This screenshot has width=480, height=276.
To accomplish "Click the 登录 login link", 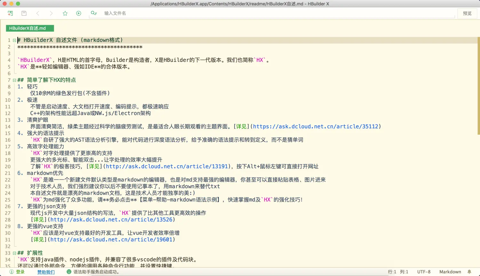I will tap(20, 272).
